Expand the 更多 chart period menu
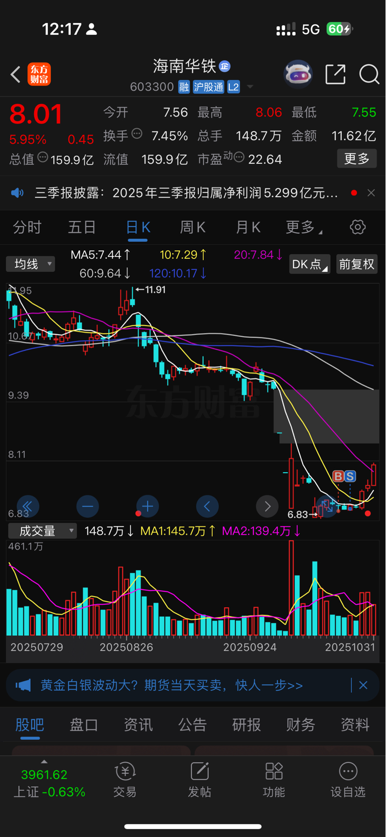 point(304,228)
